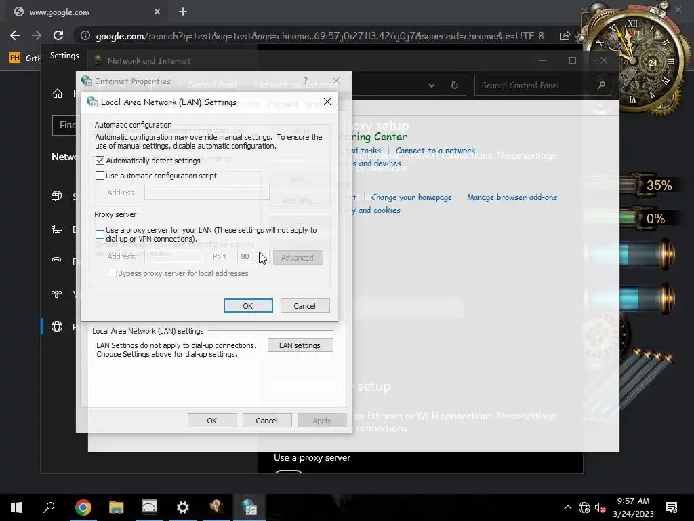The image size is (694, 521).
Task: Close the Internet Properties window
Action: [336, 81]
